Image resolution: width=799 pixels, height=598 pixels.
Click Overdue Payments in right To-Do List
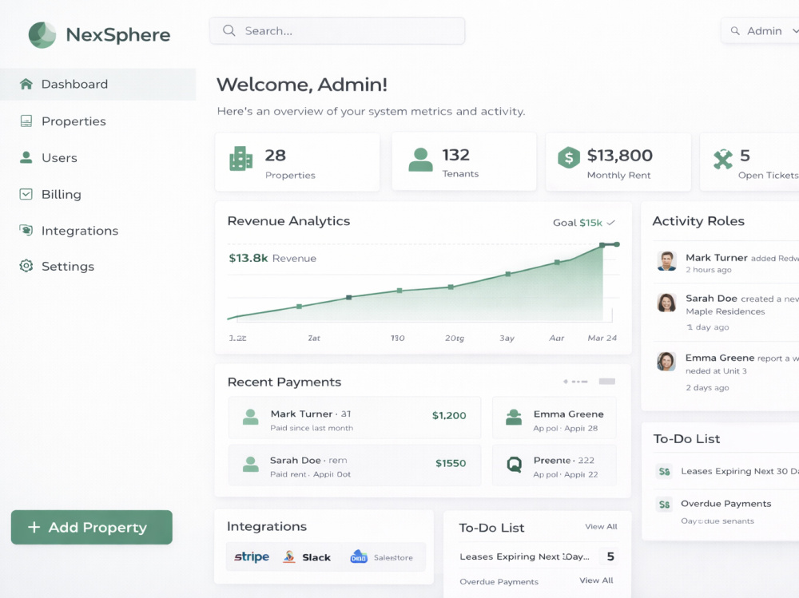click(x=725, y=503)
